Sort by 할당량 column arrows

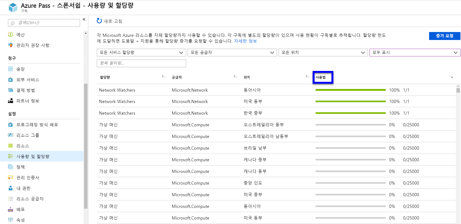click(164, 77)
